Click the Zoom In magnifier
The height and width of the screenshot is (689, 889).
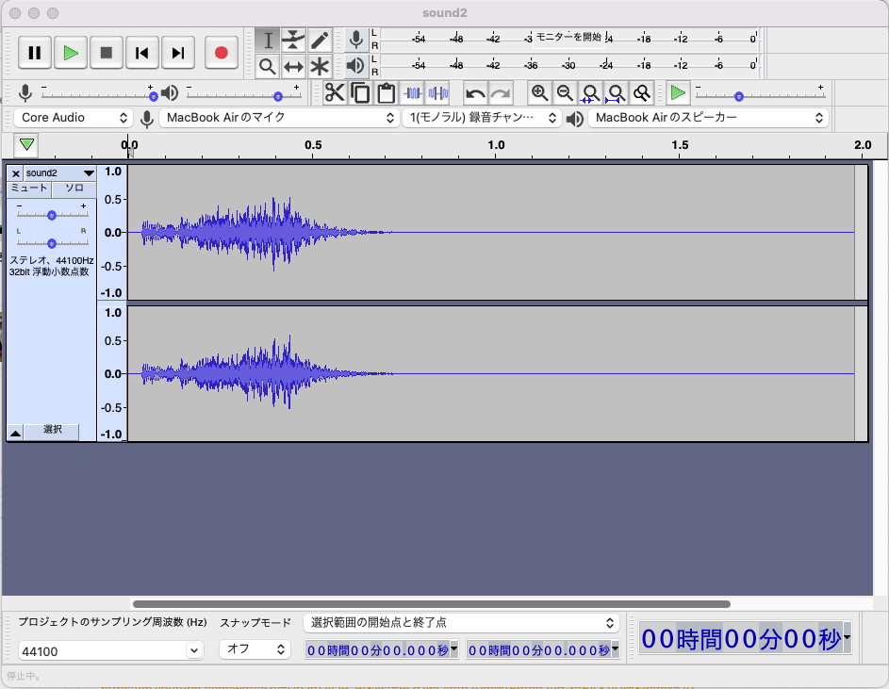point(539,92)
